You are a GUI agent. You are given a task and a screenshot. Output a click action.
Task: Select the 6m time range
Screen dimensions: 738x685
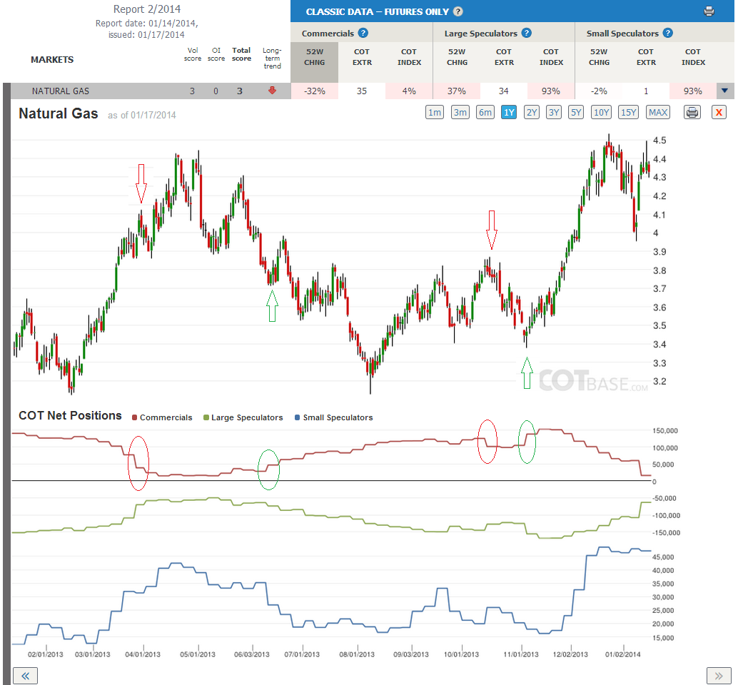click(485, 113)
